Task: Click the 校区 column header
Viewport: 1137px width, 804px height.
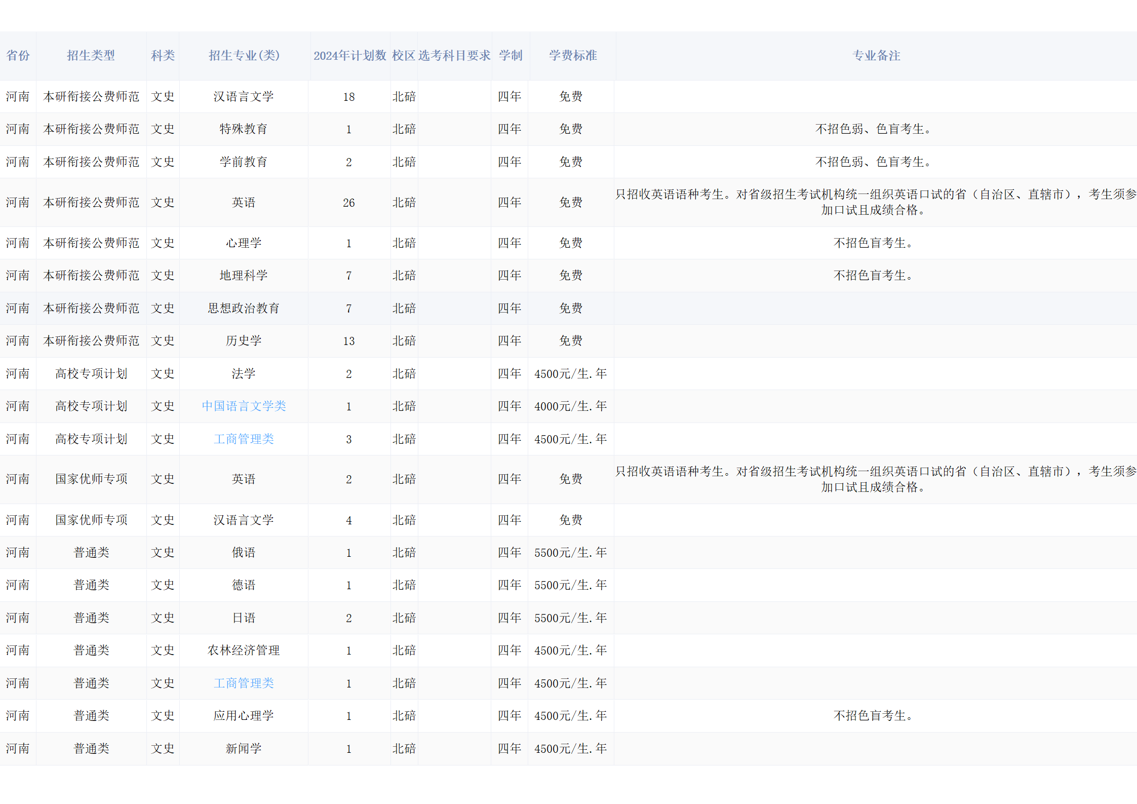Action: pos(404,55)
